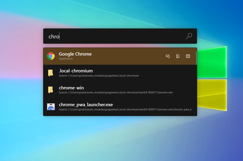Open containing folder icon for Google Chrome

pyautogui.click(x=178, y=56)
